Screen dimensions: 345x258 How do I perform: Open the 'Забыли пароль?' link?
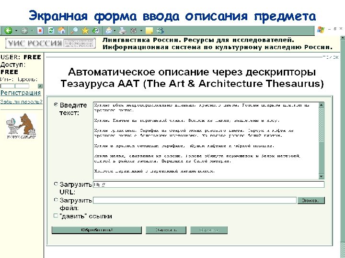[22, 102]
